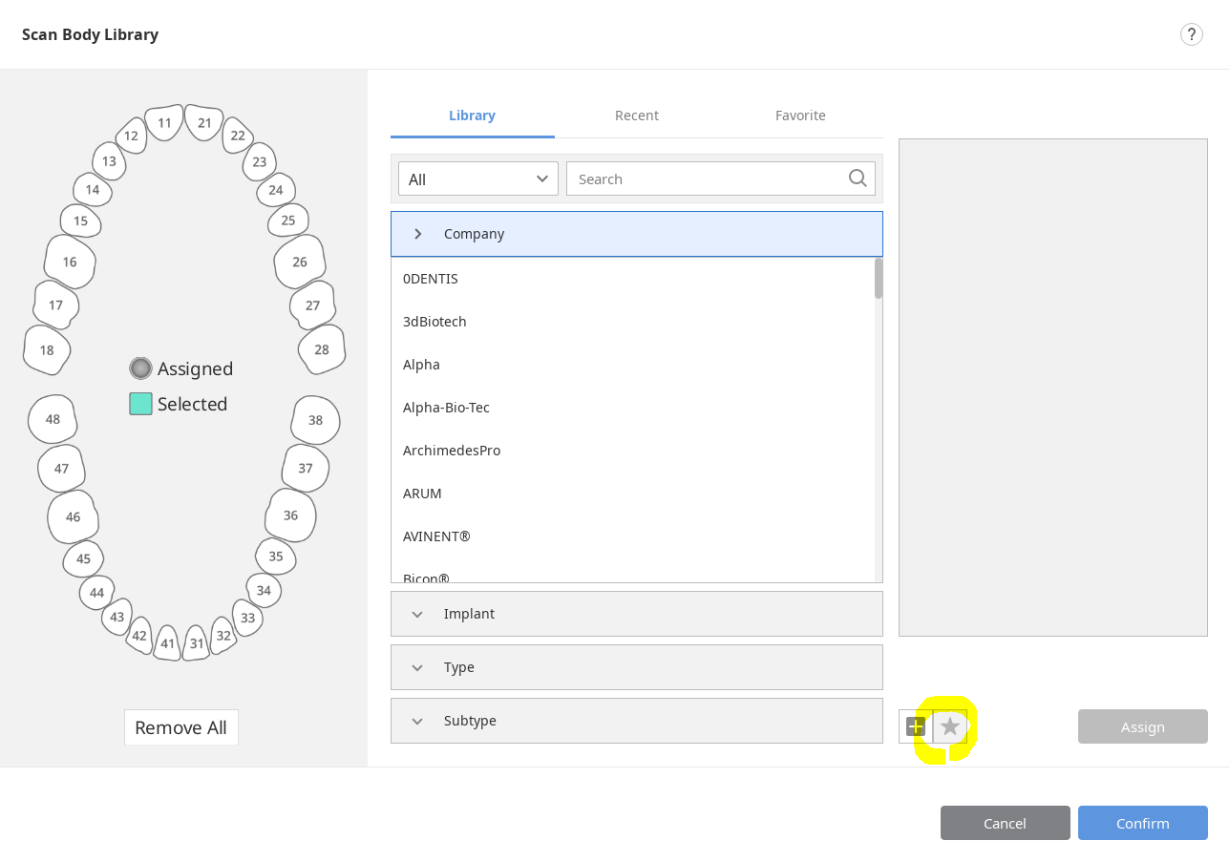The image size is (1229, 862).
Task: Click the add scan body plus icon
Action: click(916, 726)
